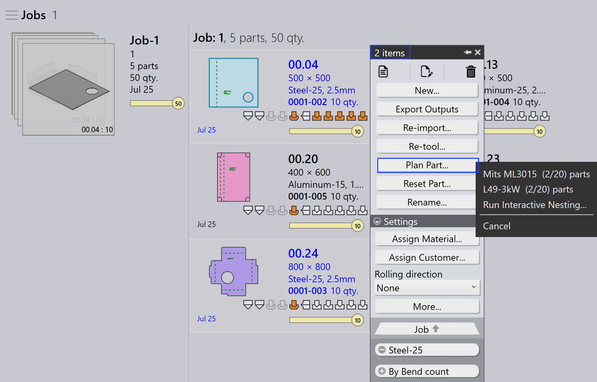Click the 00.20 progress bar showing 10
597x382 pixels.
pos(326,226)
